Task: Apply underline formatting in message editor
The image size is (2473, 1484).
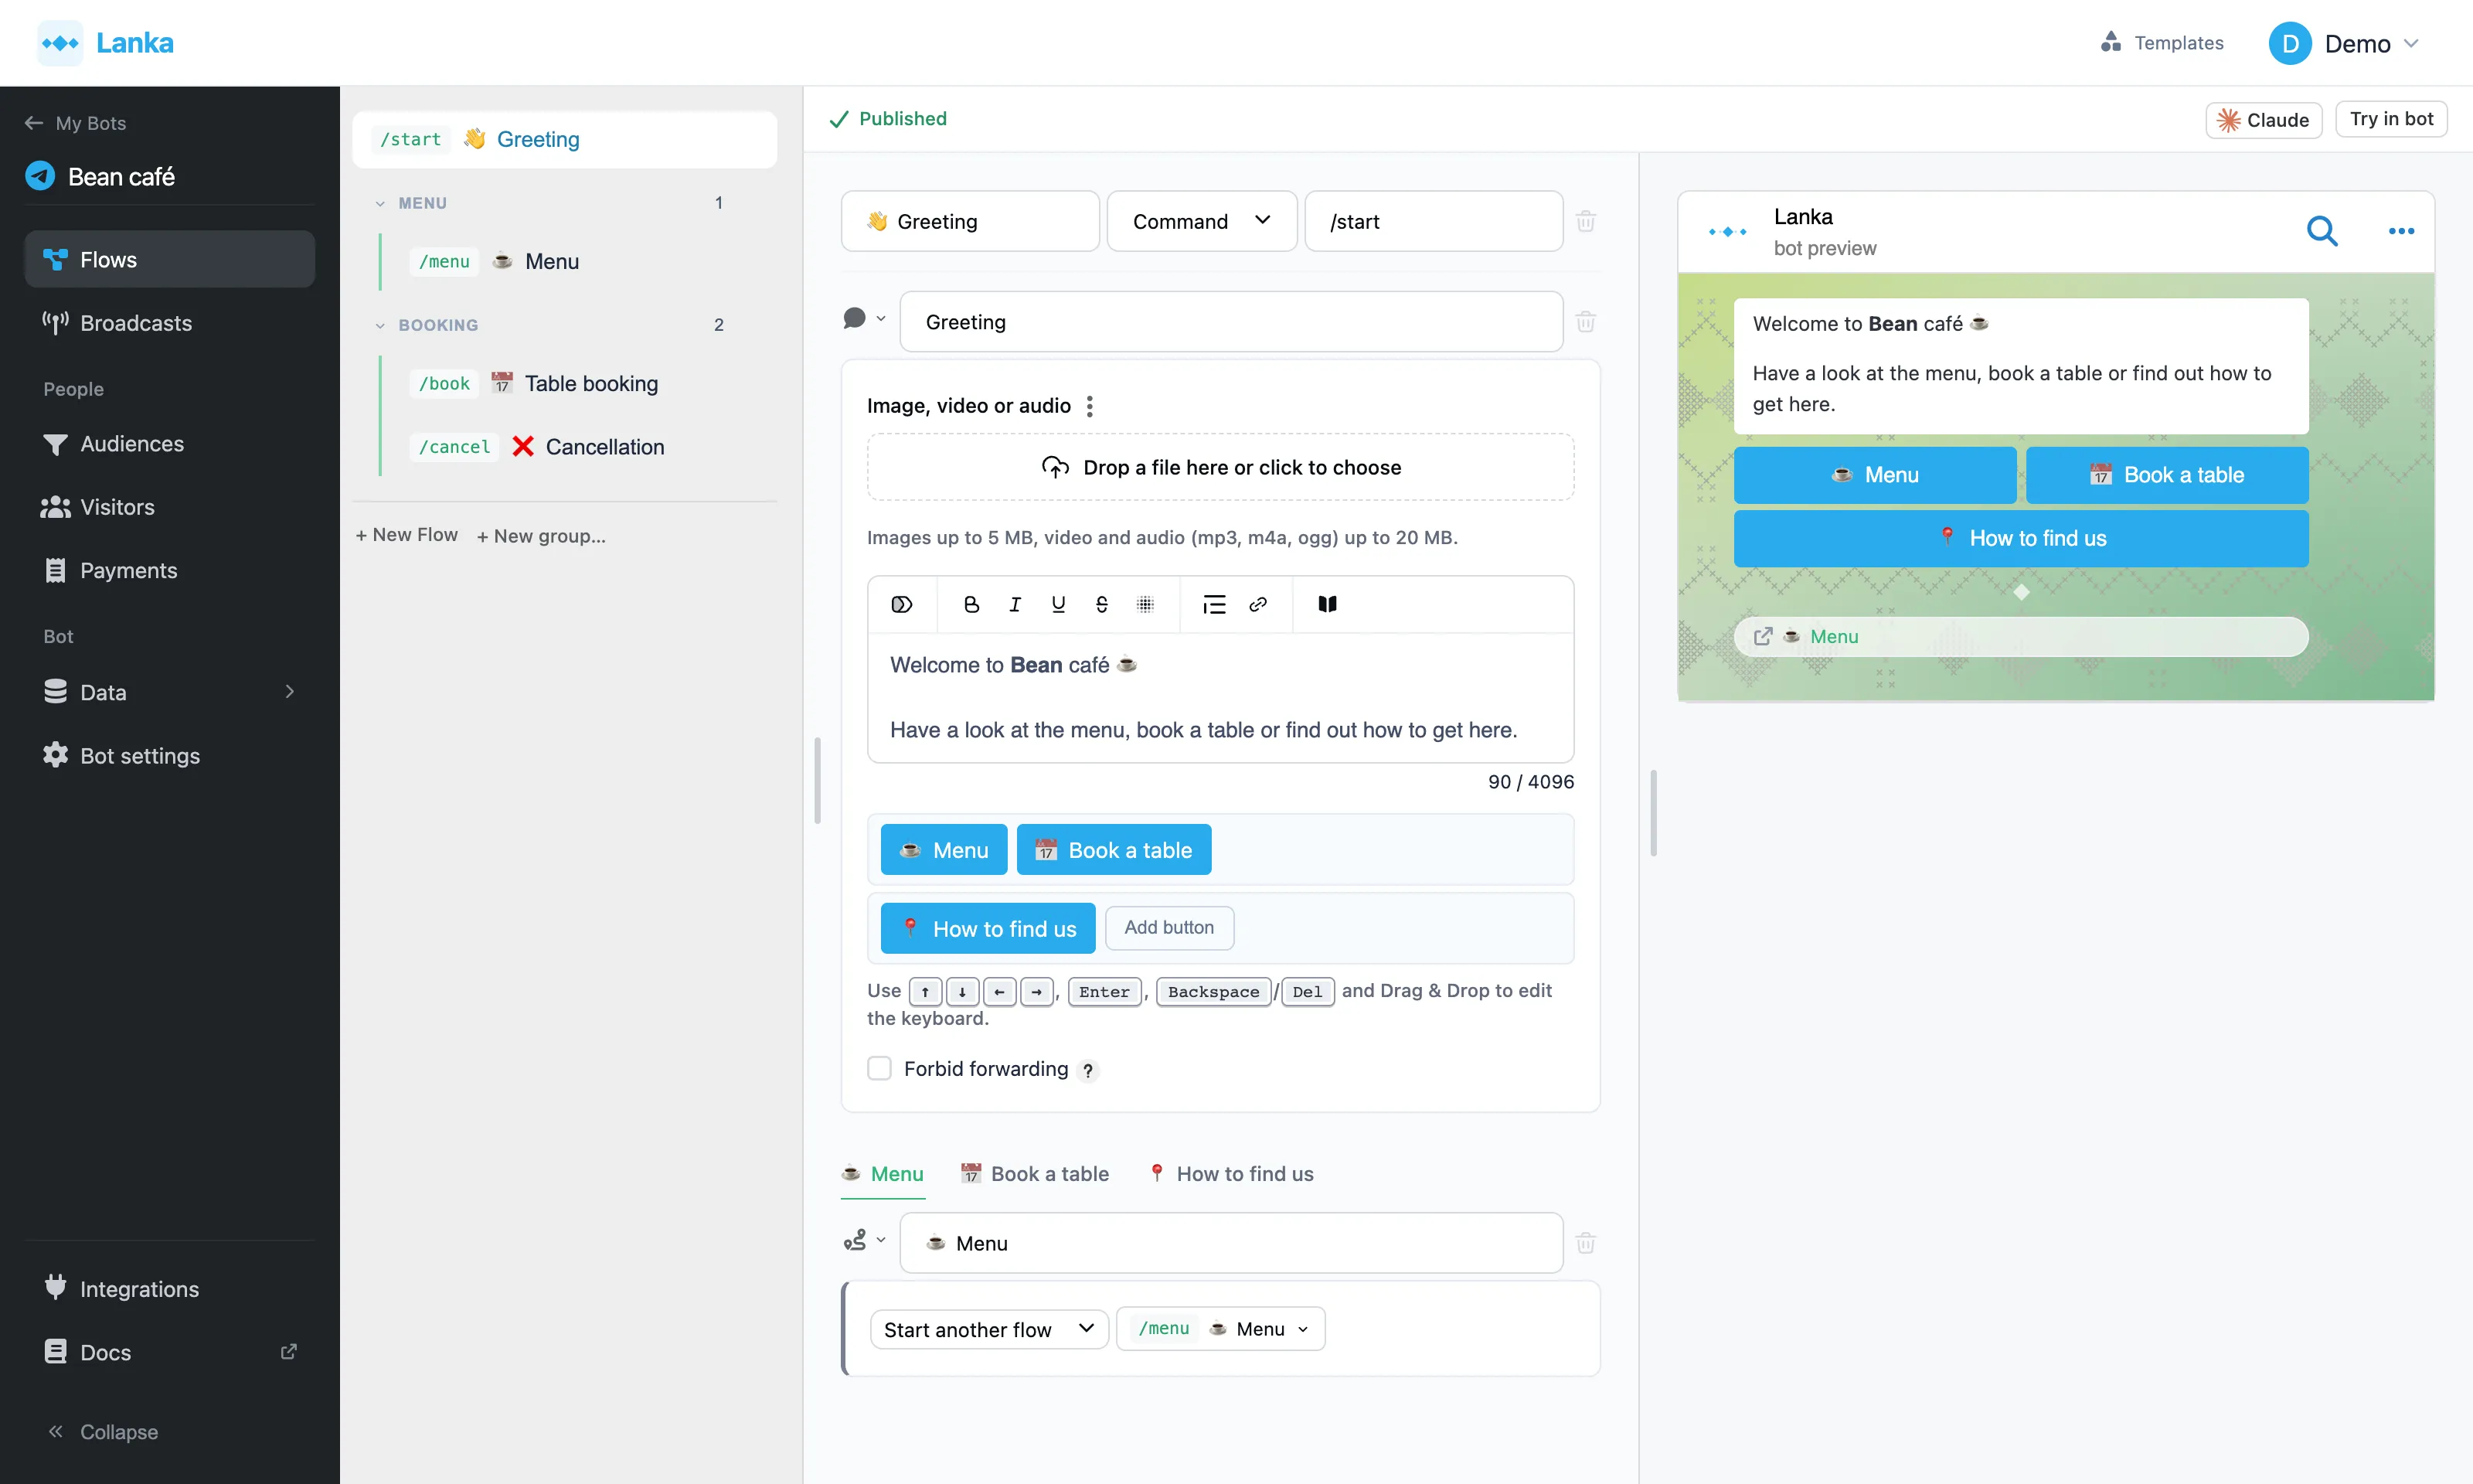Action: point(1059,604)
